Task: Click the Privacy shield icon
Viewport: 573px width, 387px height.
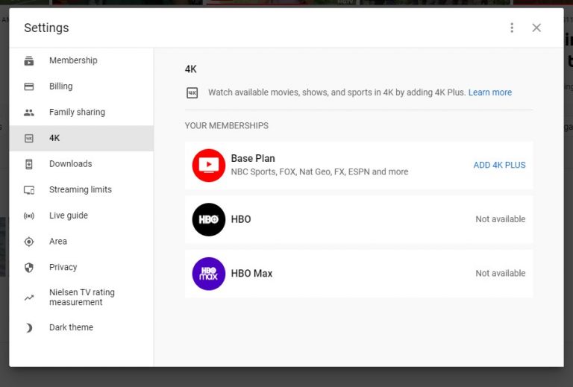Action: coord(29,268)
